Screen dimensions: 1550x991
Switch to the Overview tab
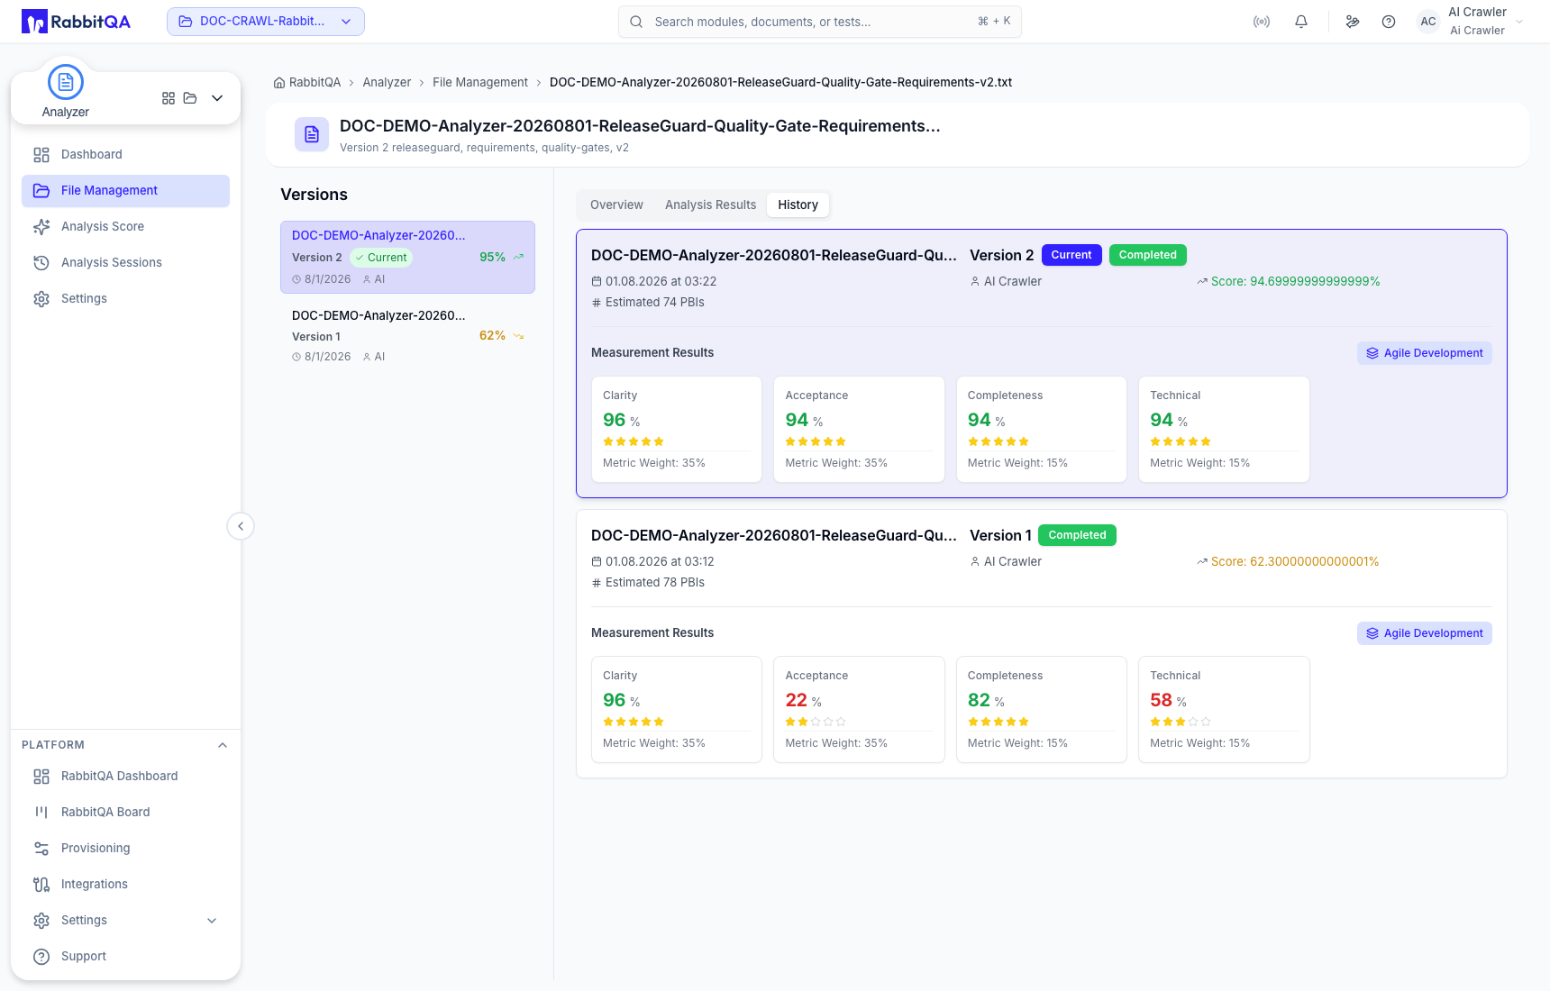616,205
